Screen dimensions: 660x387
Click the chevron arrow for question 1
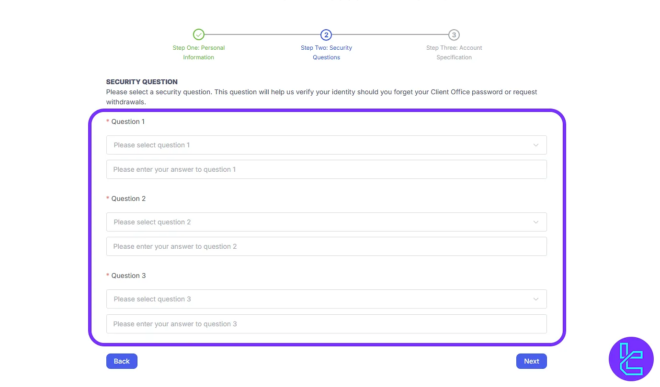536,145
